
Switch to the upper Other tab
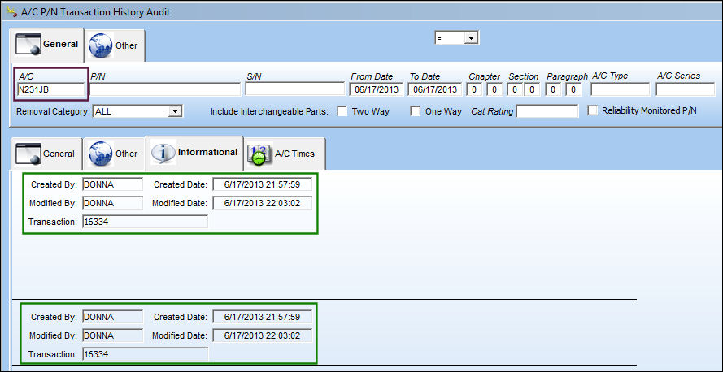pyautogui.click(x=115, y=45)
